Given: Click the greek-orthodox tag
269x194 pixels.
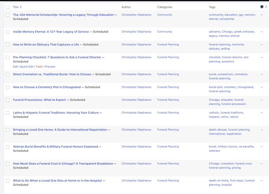Looking at the screenshot, I should 244,32.
